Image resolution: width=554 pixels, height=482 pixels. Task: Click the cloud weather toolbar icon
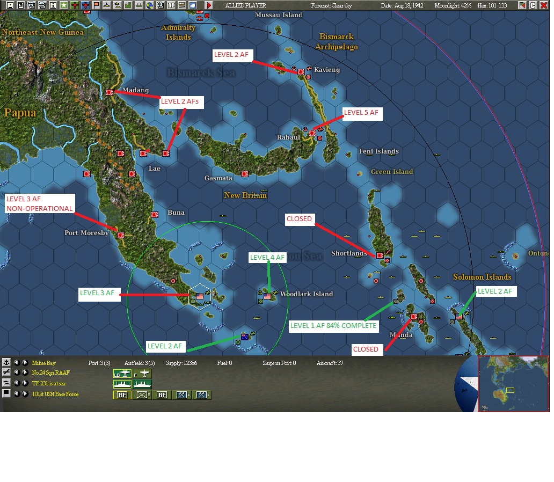pos(193,5)
